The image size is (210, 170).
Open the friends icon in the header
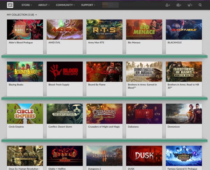(178, 5)
